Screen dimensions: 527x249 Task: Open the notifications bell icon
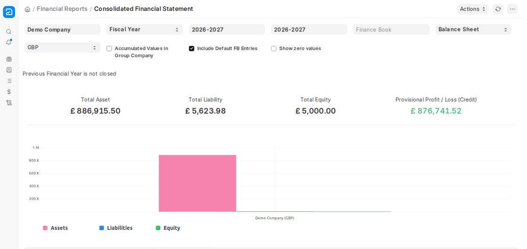[x=9, y=42]
